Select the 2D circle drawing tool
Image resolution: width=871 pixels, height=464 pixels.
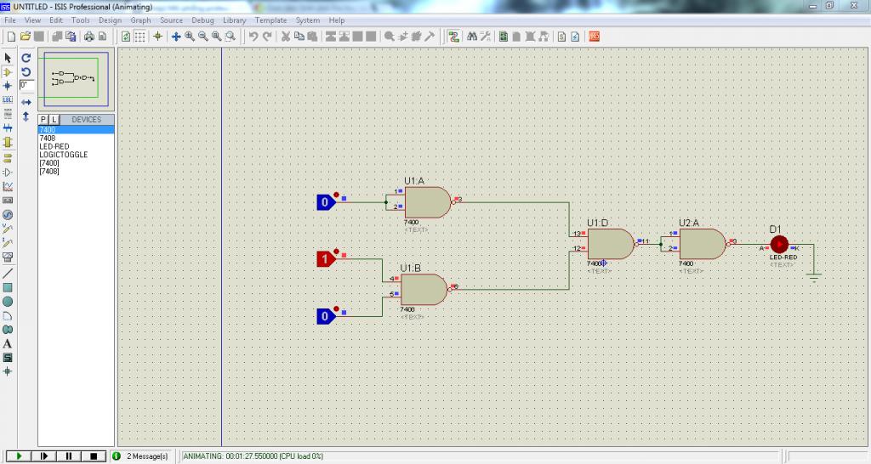(8, 301)
